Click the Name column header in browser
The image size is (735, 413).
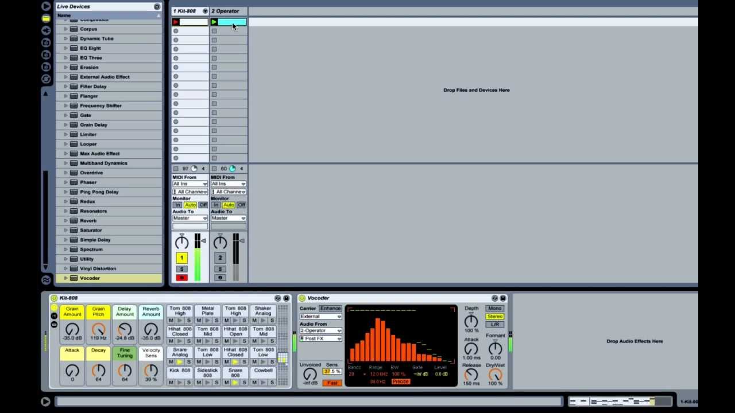coord(109,15)
